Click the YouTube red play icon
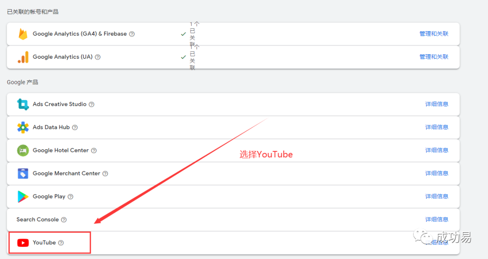Screen dimensions: 488x259 pyautogui.click(x=23, y=242)
